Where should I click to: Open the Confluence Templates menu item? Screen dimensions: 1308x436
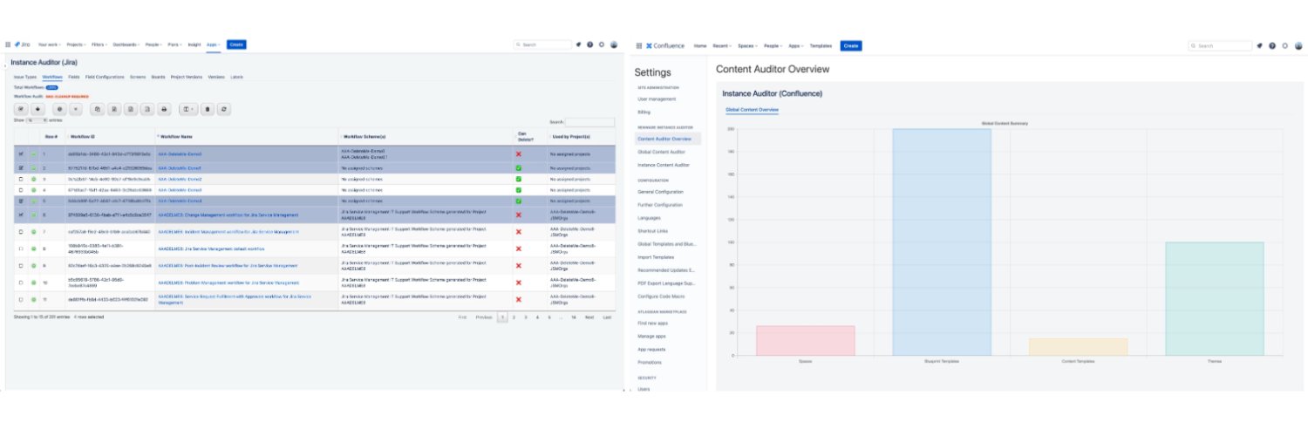click(x=821, y=45)
